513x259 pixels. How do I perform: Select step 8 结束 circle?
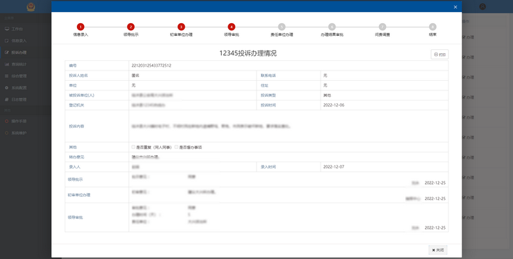click(x=432, y=27)
